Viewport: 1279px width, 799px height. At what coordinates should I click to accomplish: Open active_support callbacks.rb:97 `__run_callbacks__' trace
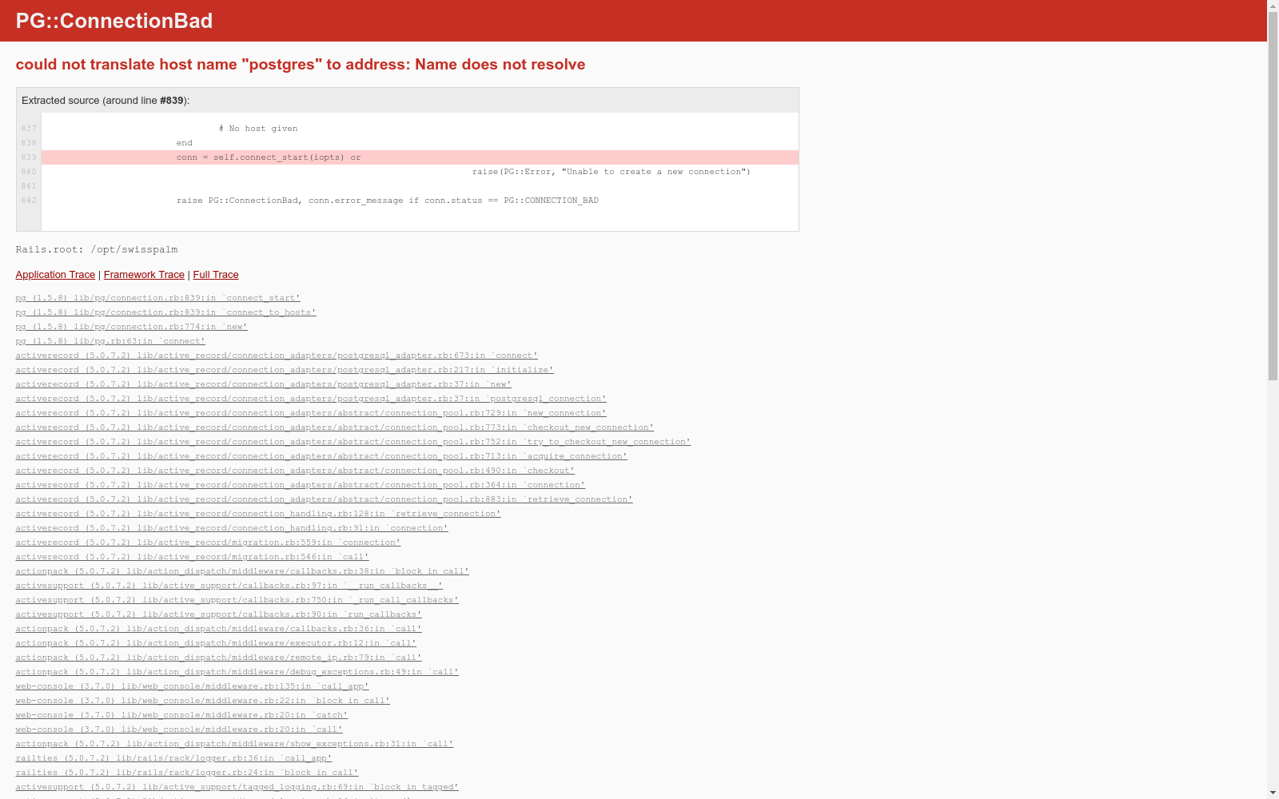pyautogui.click(x=229, y=586)
